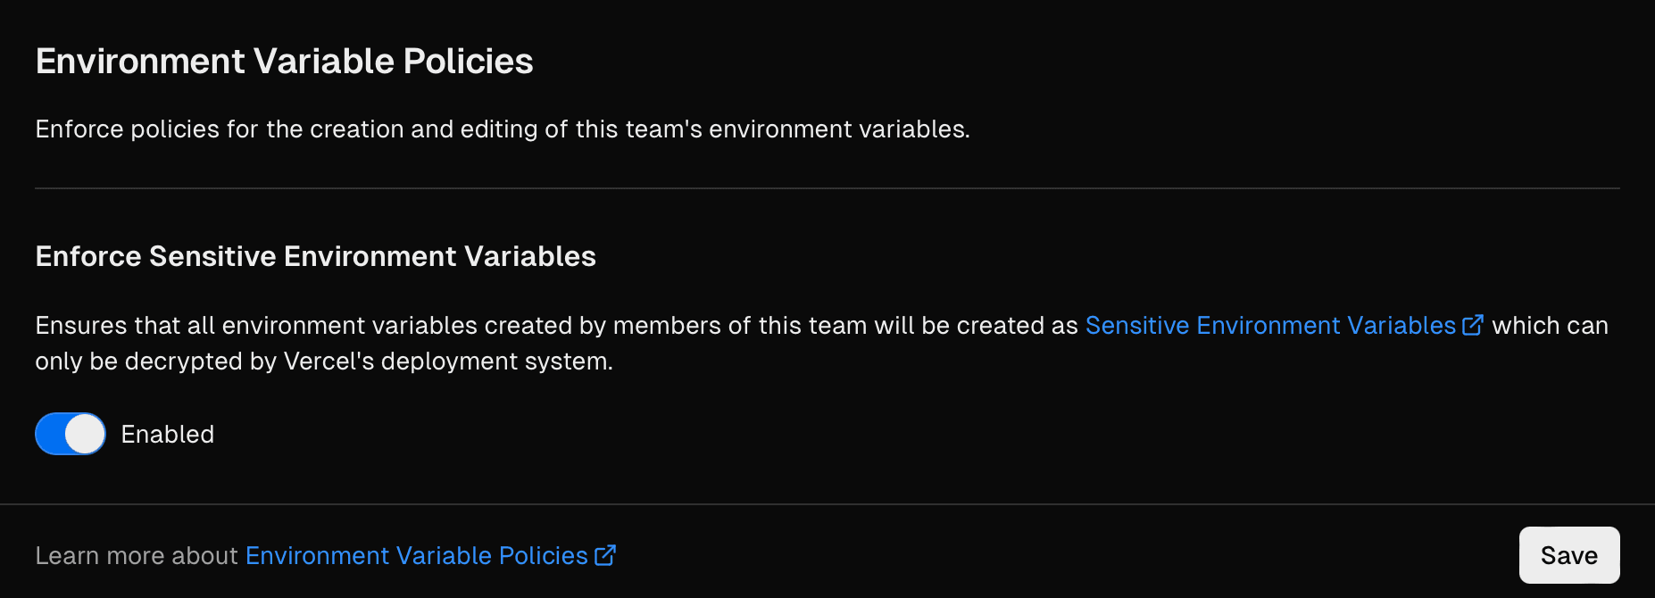This screenshot has height=598, width=1655.
Task: Click the external link icon after Environment Variable Policies
Action: pos(605,554)
